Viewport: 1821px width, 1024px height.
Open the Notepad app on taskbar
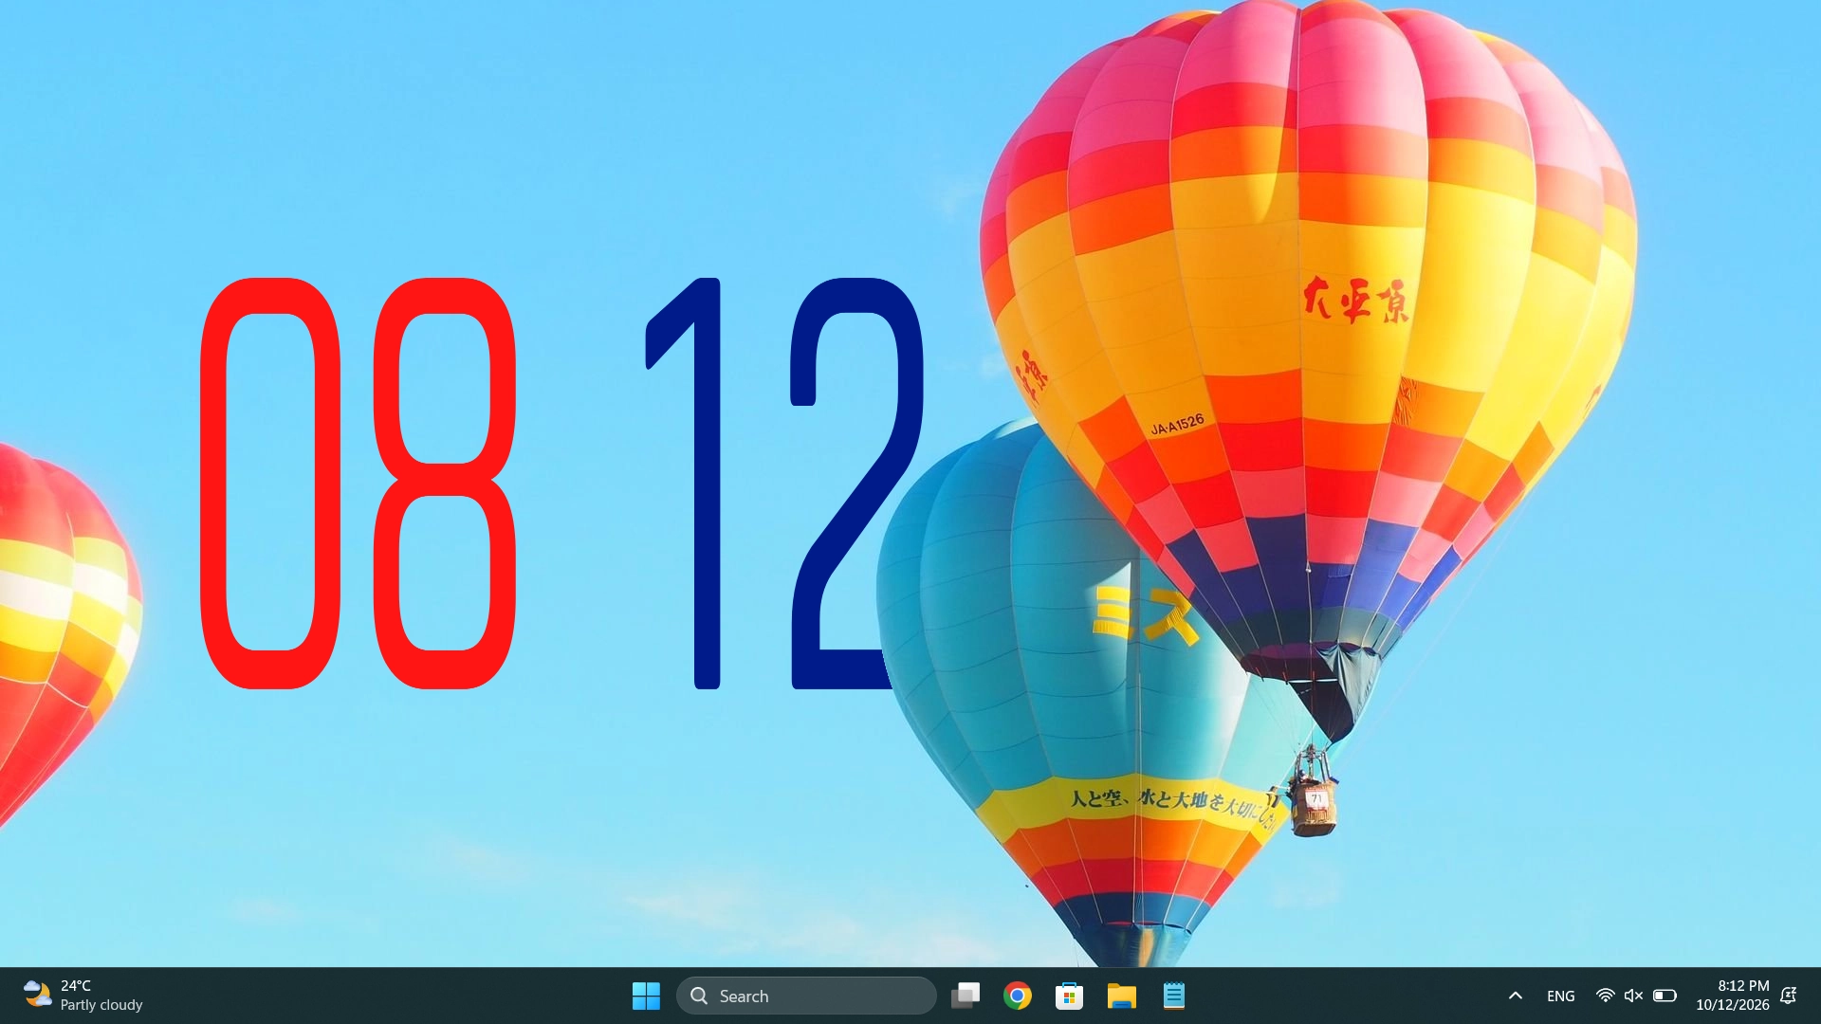[x=1173, y=996]
